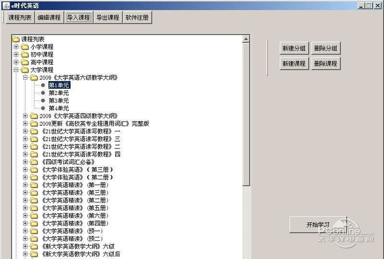This screenshot has width=384, height=259.
Task: Expand 2009更新《高校英专全程通用词汇》完整版 node
Action: pos(25,123)
